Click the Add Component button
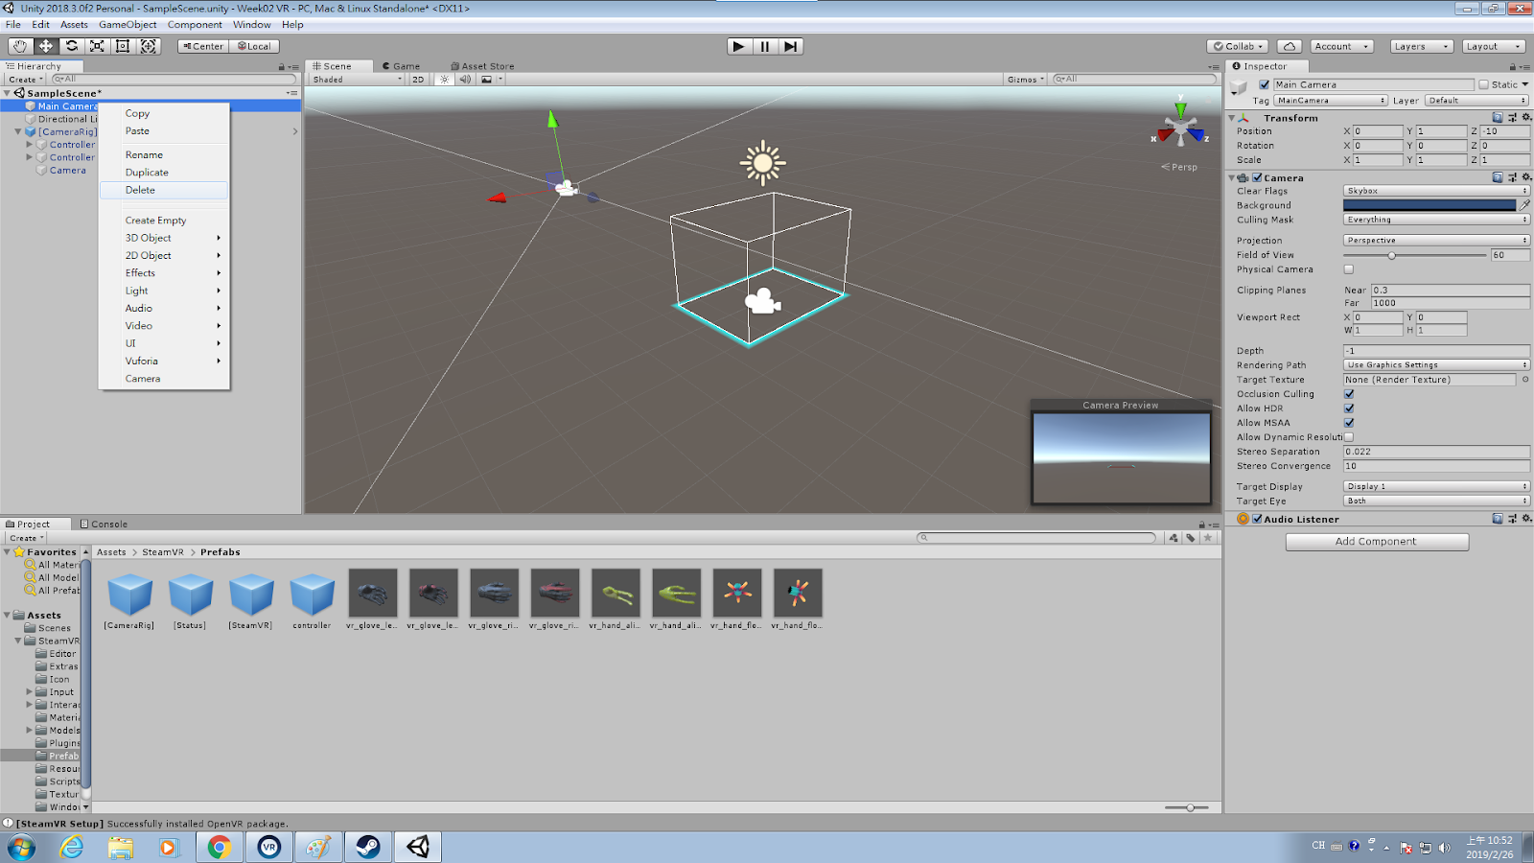 (x=1377, y=542)
